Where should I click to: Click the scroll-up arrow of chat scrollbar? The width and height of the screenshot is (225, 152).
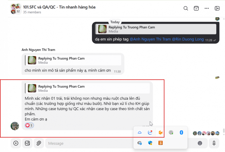click(x=224, y=19)
